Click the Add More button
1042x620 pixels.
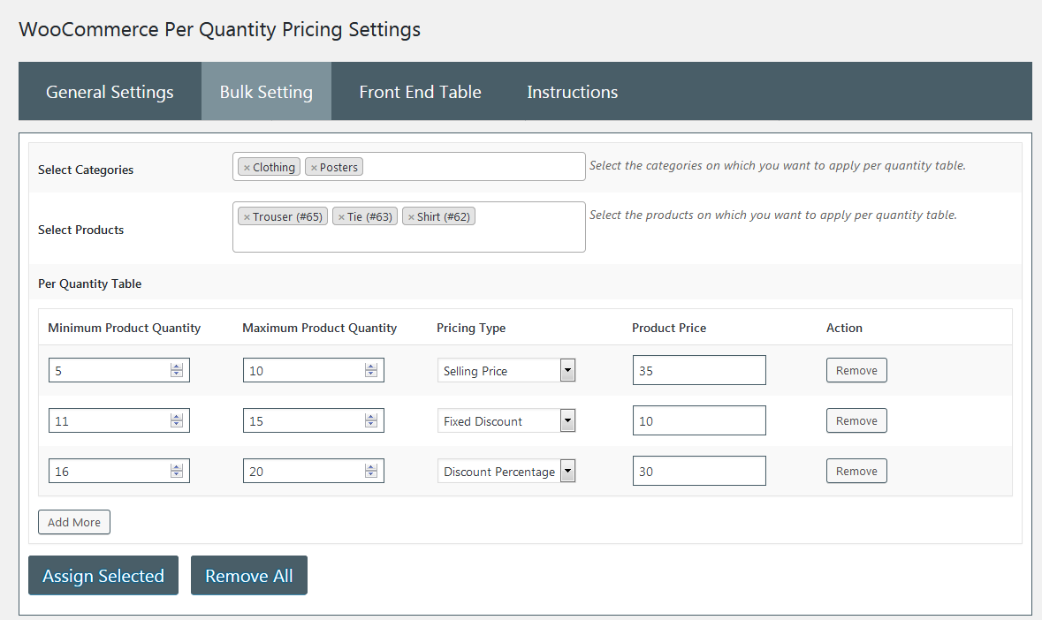(73, 522)
